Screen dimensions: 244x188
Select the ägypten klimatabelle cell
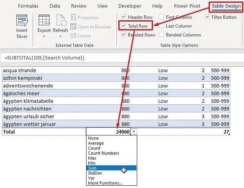(x=44, y=101)
